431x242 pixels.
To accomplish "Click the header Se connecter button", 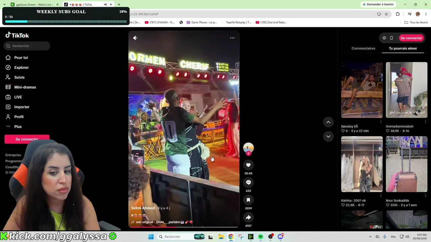I will click(411, 38).
